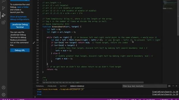Screen dimensions: 179x100
Task: Click the errors and warnings status item
Action: pos(6,99)
